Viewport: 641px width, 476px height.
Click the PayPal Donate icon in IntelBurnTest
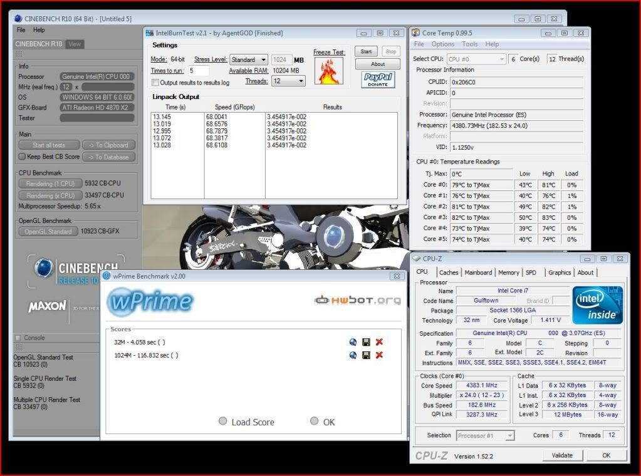coord(378,80)
